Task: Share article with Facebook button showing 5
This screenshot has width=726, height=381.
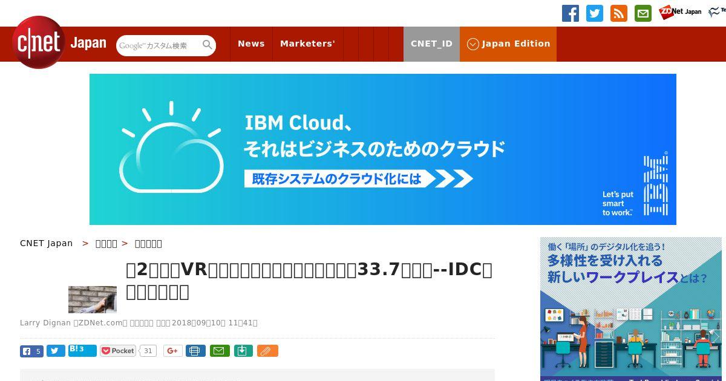Action: [x=32, y=351]
